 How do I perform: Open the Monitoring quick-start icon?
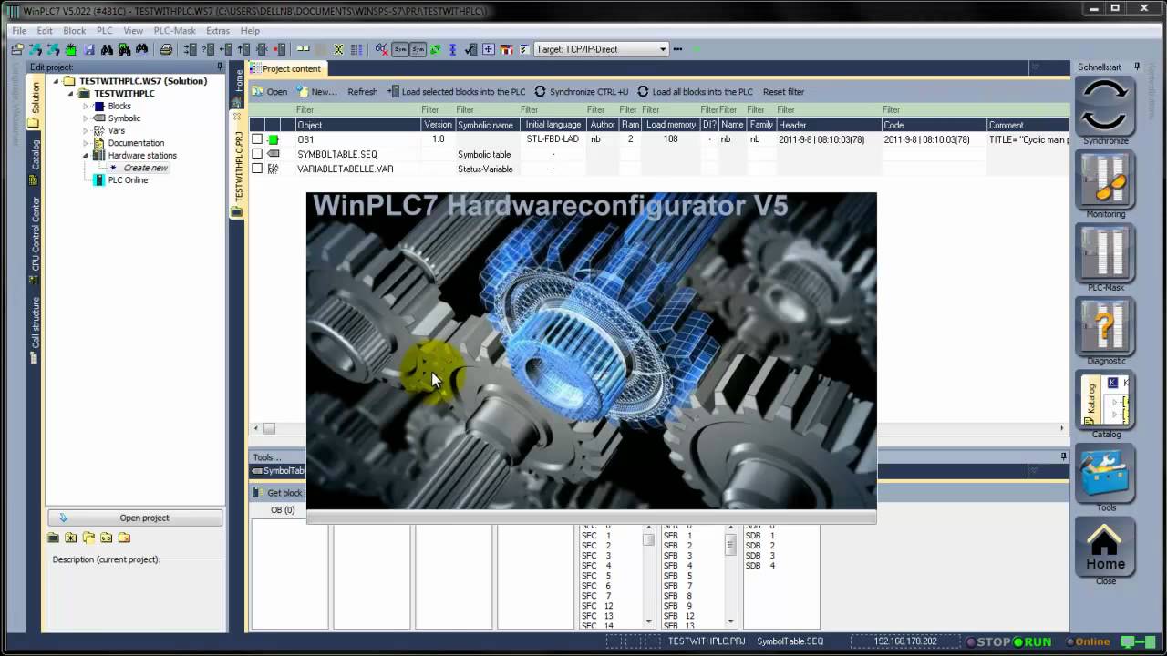tap(1105, 179)
